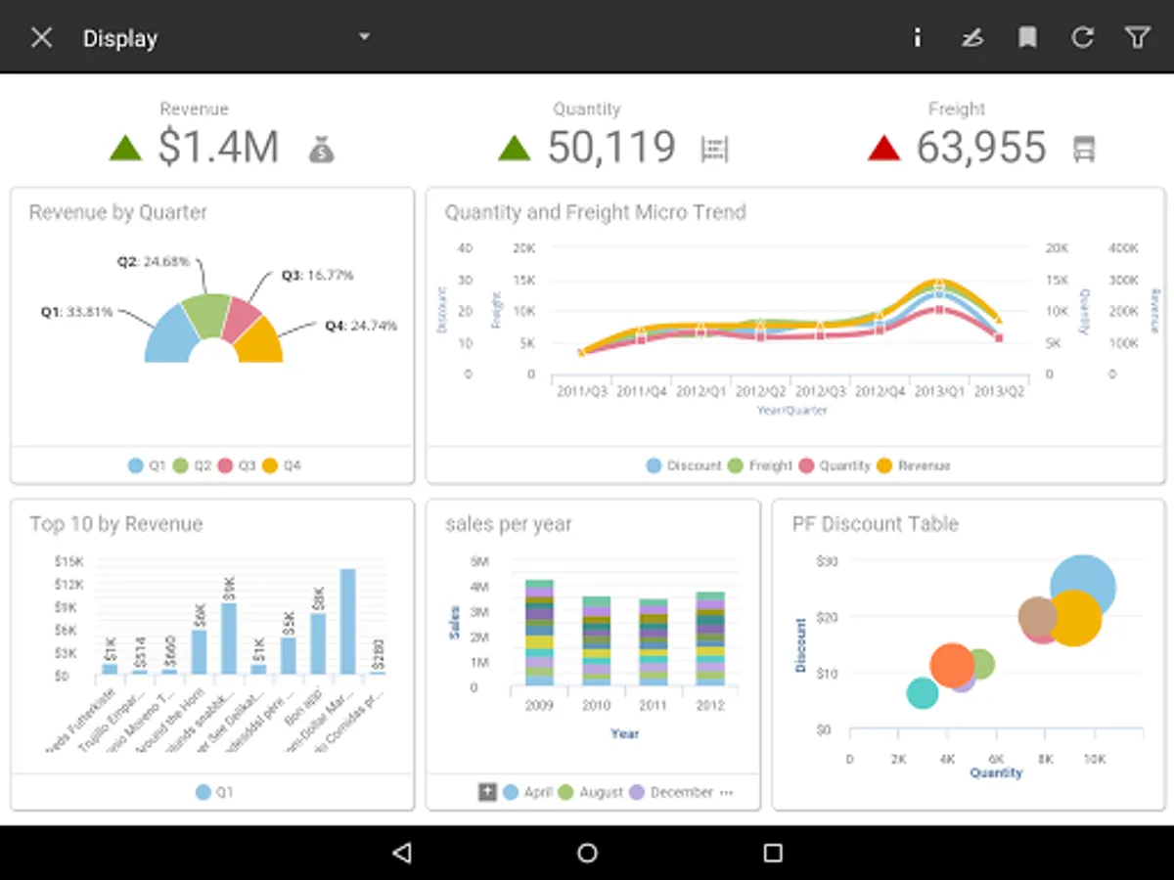Toggle Q1 legend under Top 10 by Revenue

[x=214, y=792]
